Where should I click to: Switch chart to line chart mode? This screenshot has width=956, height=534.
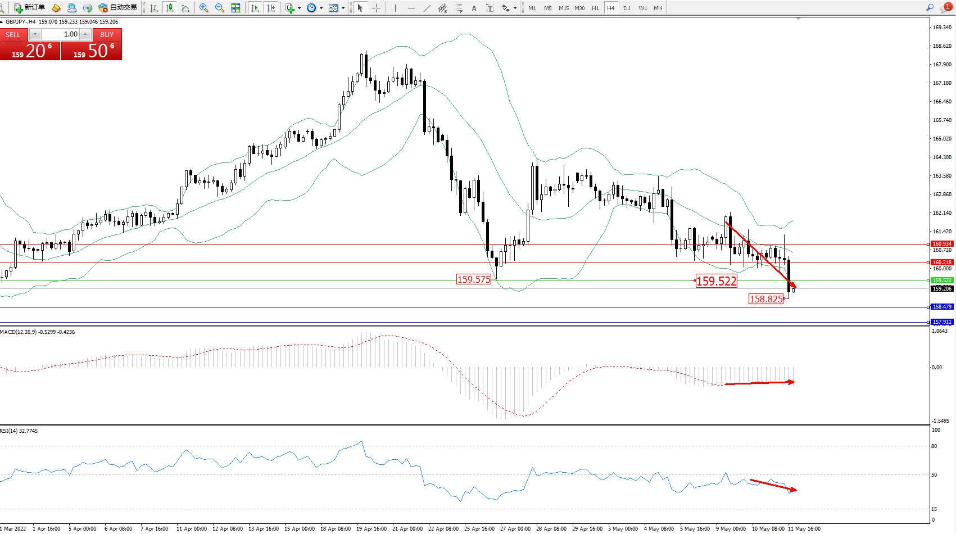point(185,8)
